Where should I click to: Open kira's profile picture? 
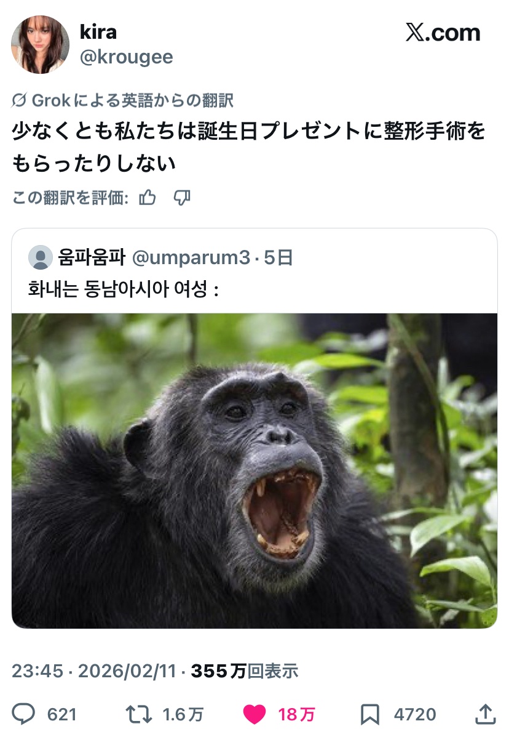(x=41, y=44)
